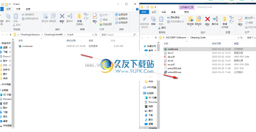Click Copy path in Cleaning Suite ribbon
This screenshot has height=132, width=256.
tap(173, 17)
